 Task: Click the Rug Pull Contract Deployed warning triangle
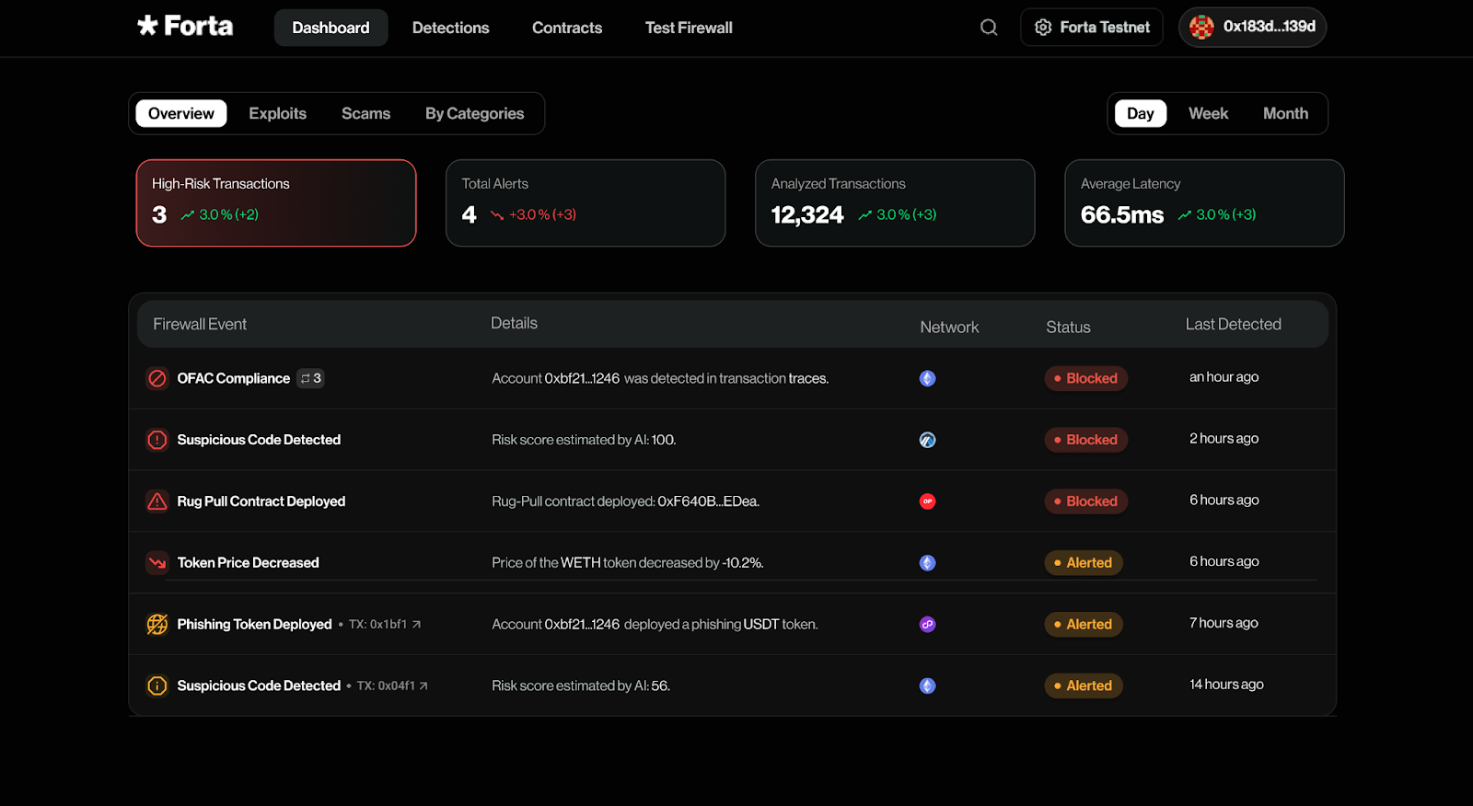click(157, 501)
